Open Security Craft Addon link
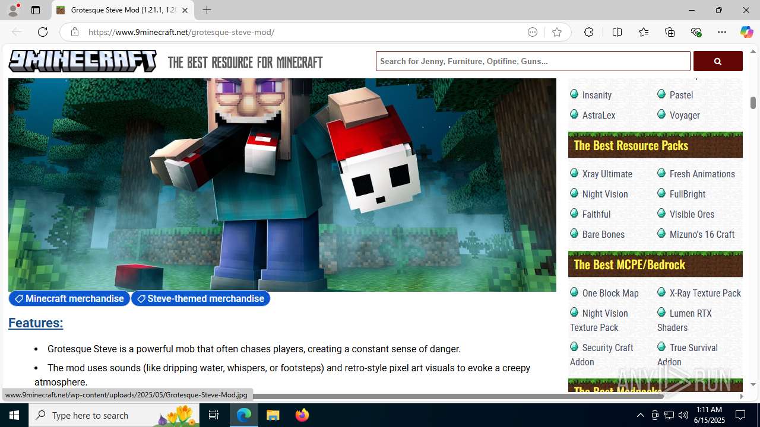This screenshot has height=427, width=760. coord(601,355)
